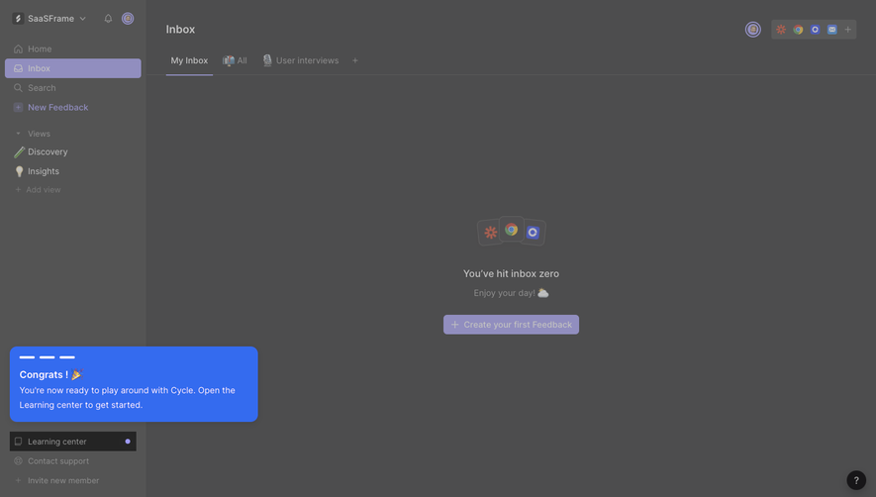Click the Chrome icon in empty state

pyautogui.click(x=511, y=230)
